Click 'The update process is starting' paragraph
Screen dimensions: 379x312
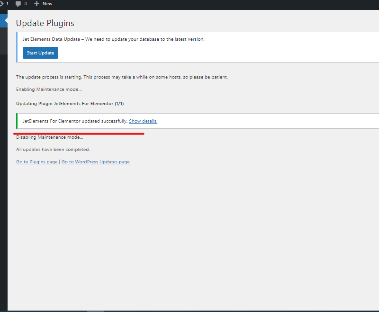pos(122,77)
